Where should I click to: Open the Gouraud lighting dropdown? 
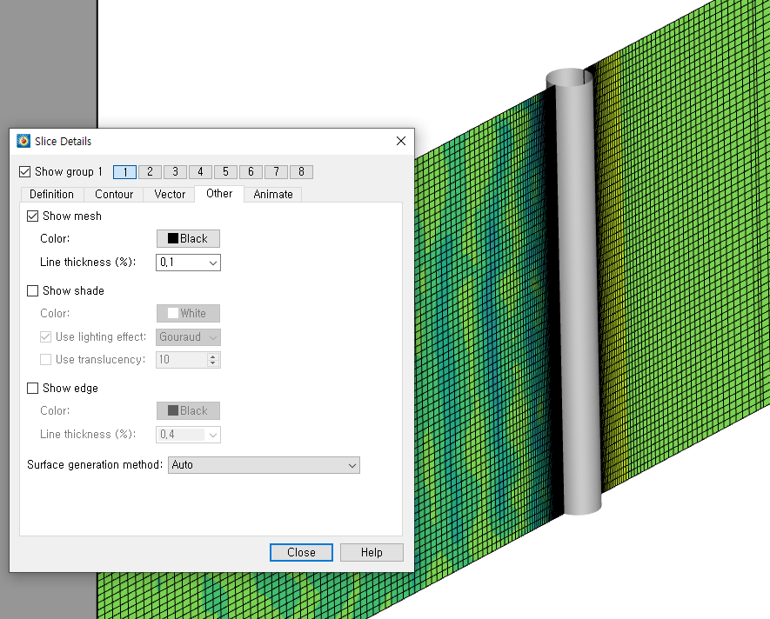coord(188,337)
